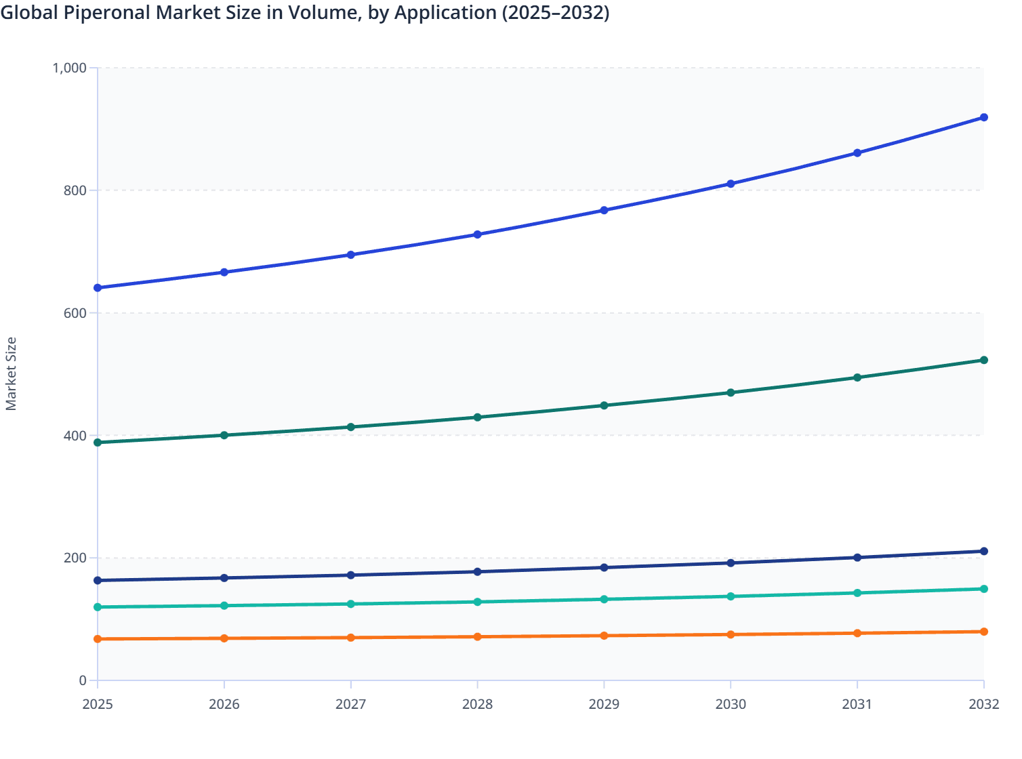Click the 0 label on the y-axis

click(84, 679)
